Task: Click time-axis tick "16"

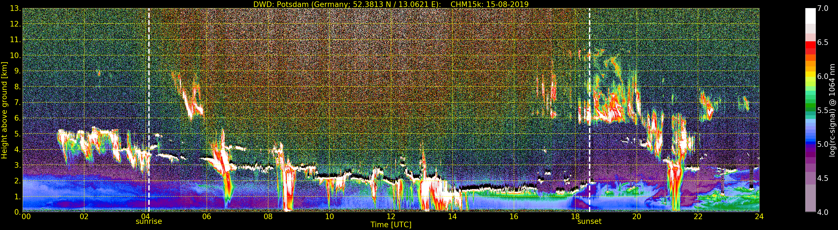Action: [x=514, y=216]
